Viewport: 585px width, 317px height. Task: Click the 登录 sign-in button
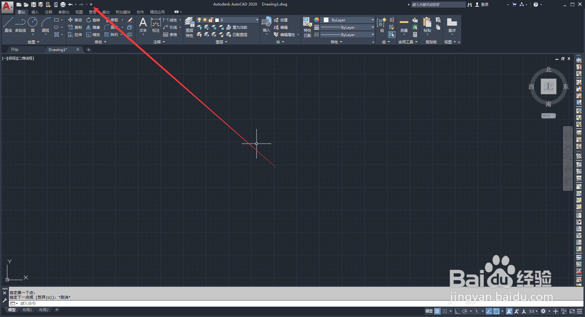[x=482, y=5]
